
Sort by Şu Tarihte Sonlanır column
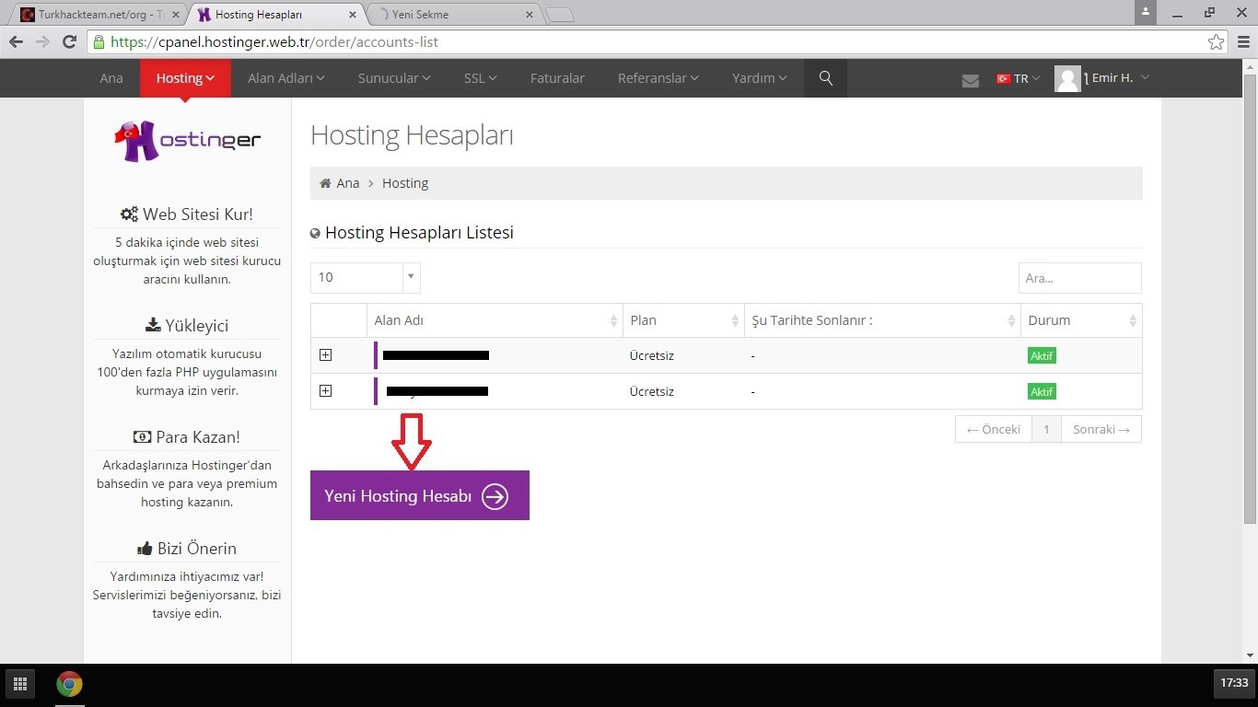click(x=882, y=320)
